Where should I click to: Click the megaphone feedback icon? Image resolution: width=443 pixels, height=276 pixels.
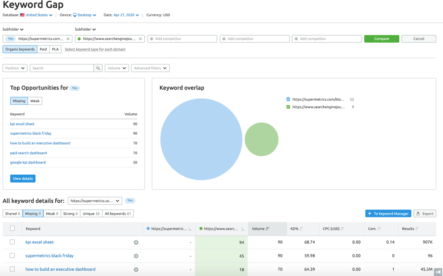(x=438, y=272)
